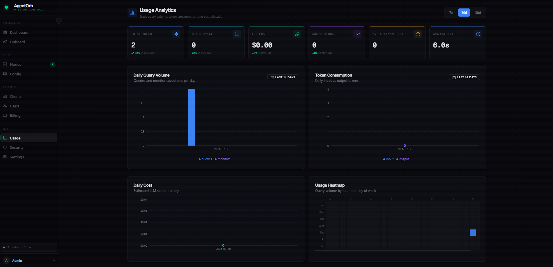The height and width of the screenshot is (267, 553).
Task: Click the Total Queries value 2
Action: coord(133,45)
